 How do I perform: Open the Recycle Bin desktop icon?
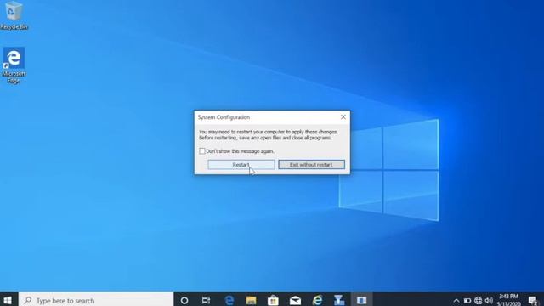[x=14, y=15]
